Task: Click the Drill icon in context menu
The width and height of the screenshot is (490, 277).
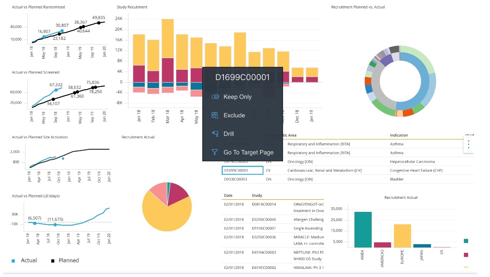Action: click(215, 134)
